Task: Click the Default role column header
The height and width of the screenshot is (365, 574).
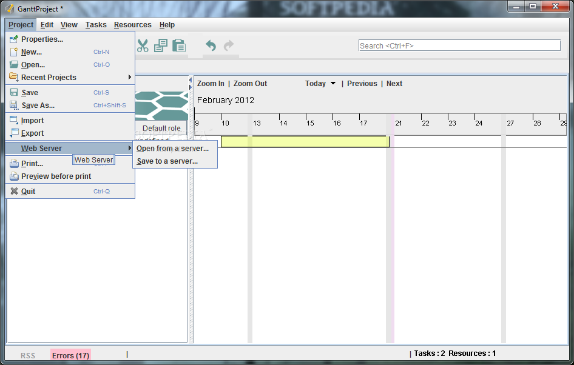Action: (x=161, y=129)
